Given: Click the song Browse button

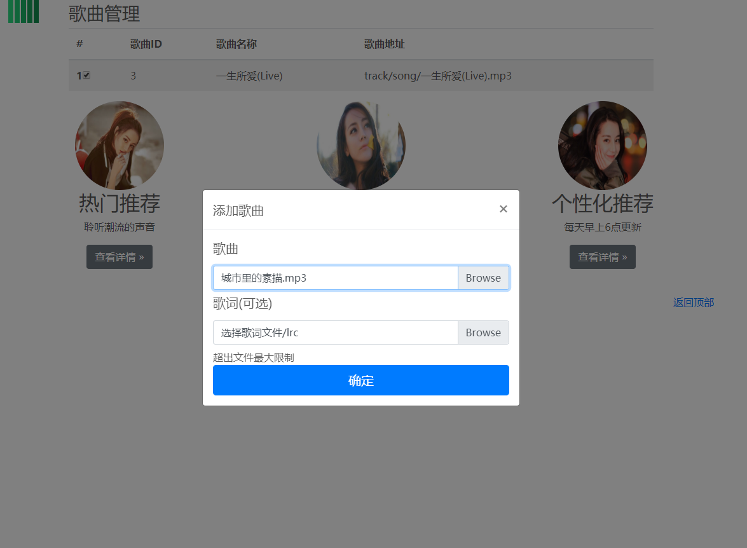Looking at the screenshot, I should 483,278.
